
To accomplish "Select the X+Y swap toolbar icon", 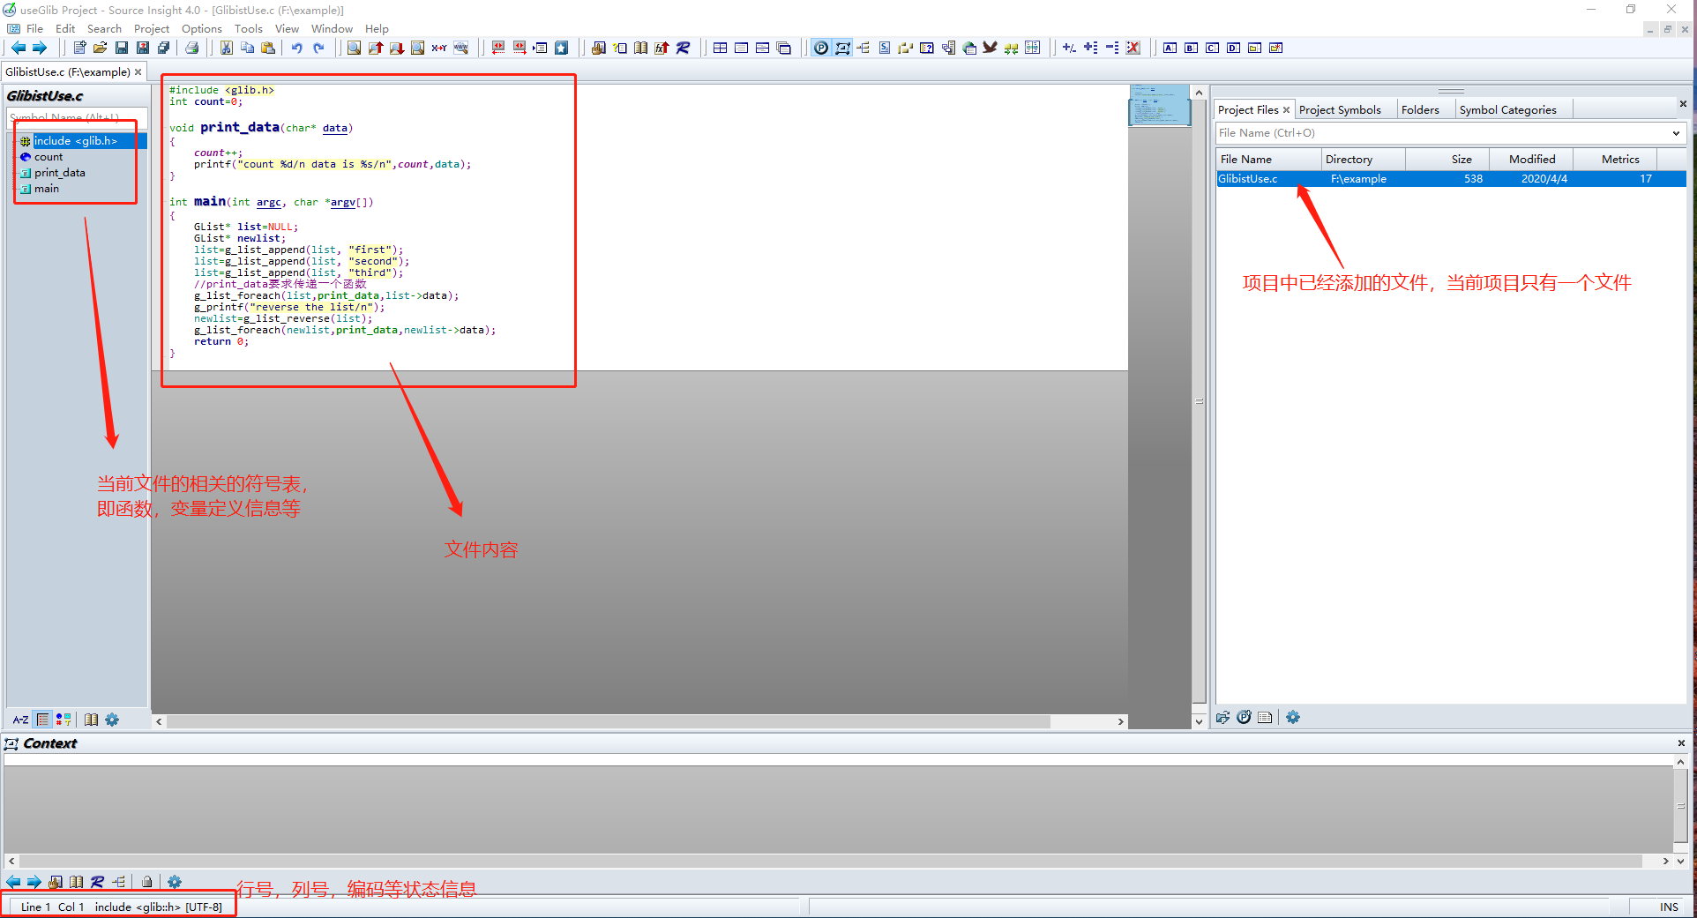I will [x=439, y=48].
